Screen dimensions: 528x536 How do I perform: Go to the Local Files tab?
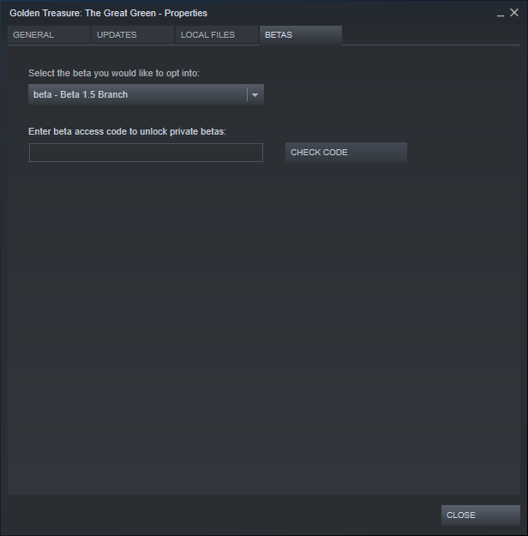tap(217, 35)
